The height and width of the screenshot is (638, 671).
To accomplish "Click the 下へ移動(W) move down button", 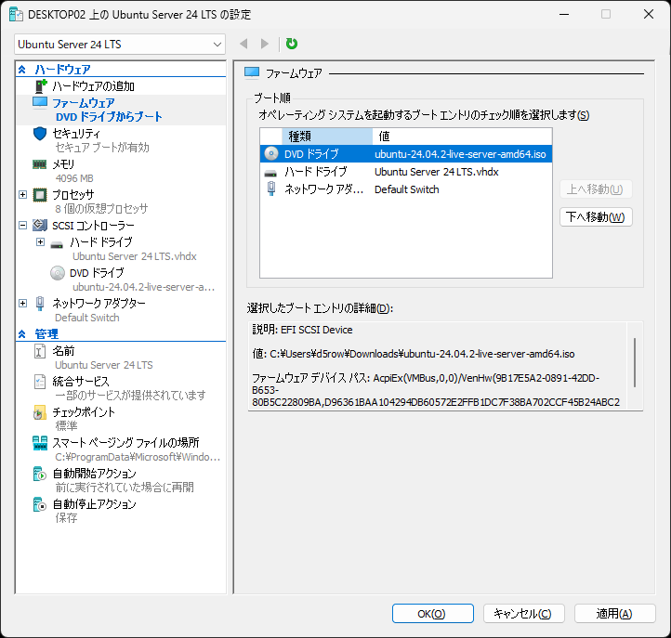I will point(596,217).
